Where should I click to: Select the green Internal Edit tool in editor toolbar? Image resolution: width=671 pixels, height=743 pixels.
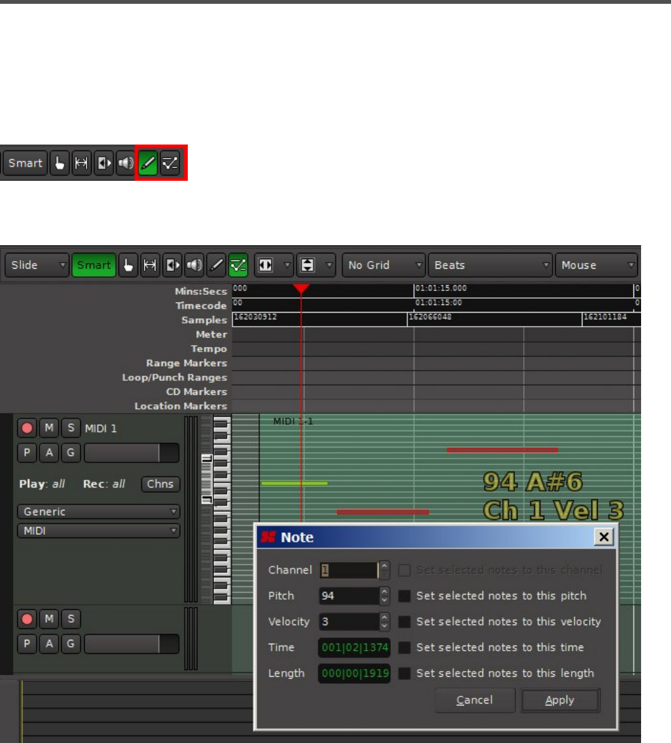point(238,265)
